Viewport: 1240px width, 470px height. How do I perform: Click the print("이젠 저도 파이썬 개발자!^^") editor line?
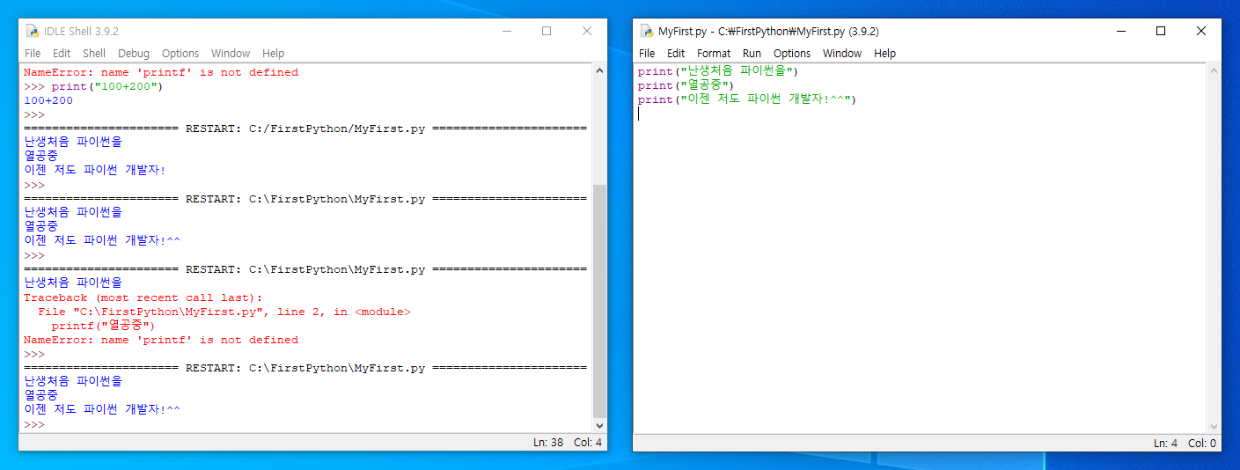coord(747,99)
